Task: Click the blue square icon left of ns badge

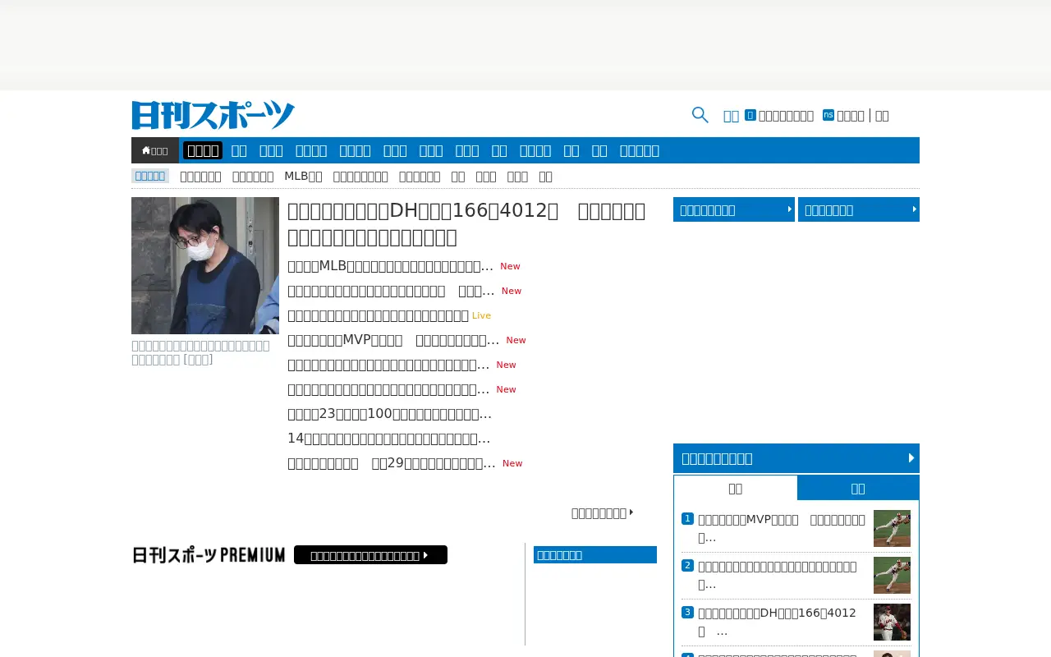Action: click(750, 115)
